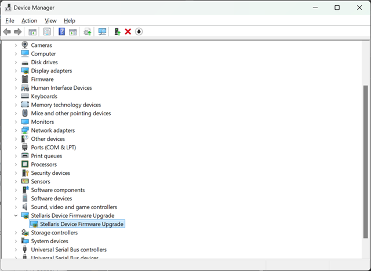Open the Action menu
Viewport: 371px width, 271px height.
[30, 20]
